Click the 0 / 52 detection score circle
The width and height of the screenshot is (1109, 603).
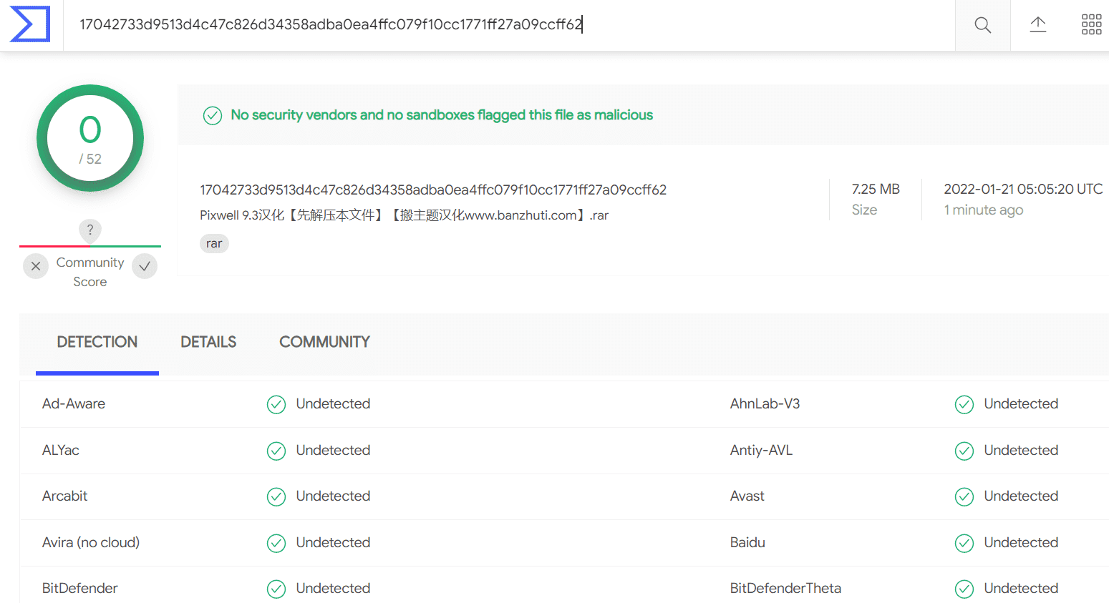(x=90, y=138)
